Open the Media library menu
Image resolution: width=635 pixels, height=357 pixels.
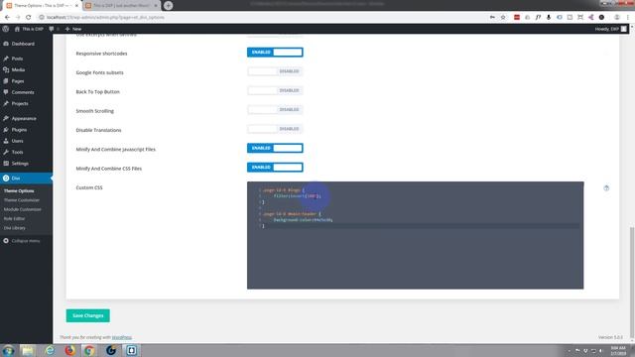18,70
